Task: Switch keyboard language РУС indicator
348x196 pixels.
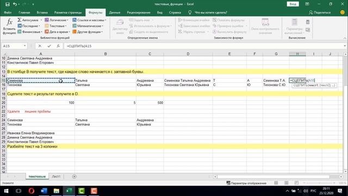Action: coord(313,191)
